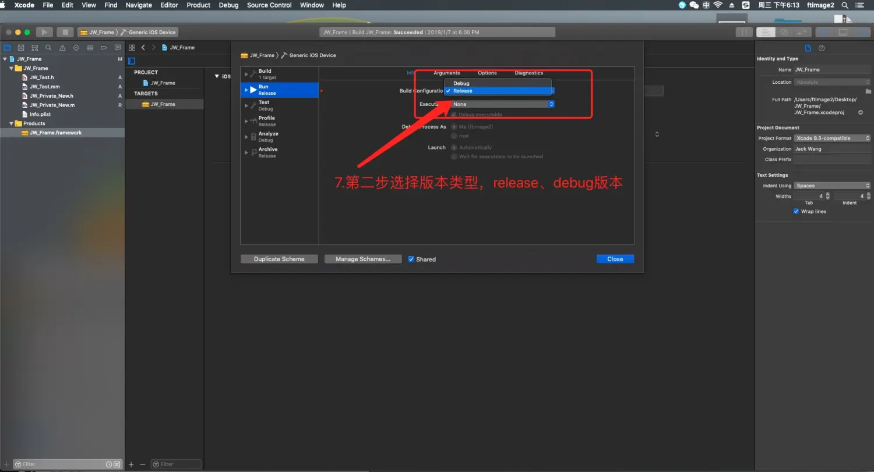Toggle the debug area visibility button
The image size is (874, 472).
coord(843,32)
